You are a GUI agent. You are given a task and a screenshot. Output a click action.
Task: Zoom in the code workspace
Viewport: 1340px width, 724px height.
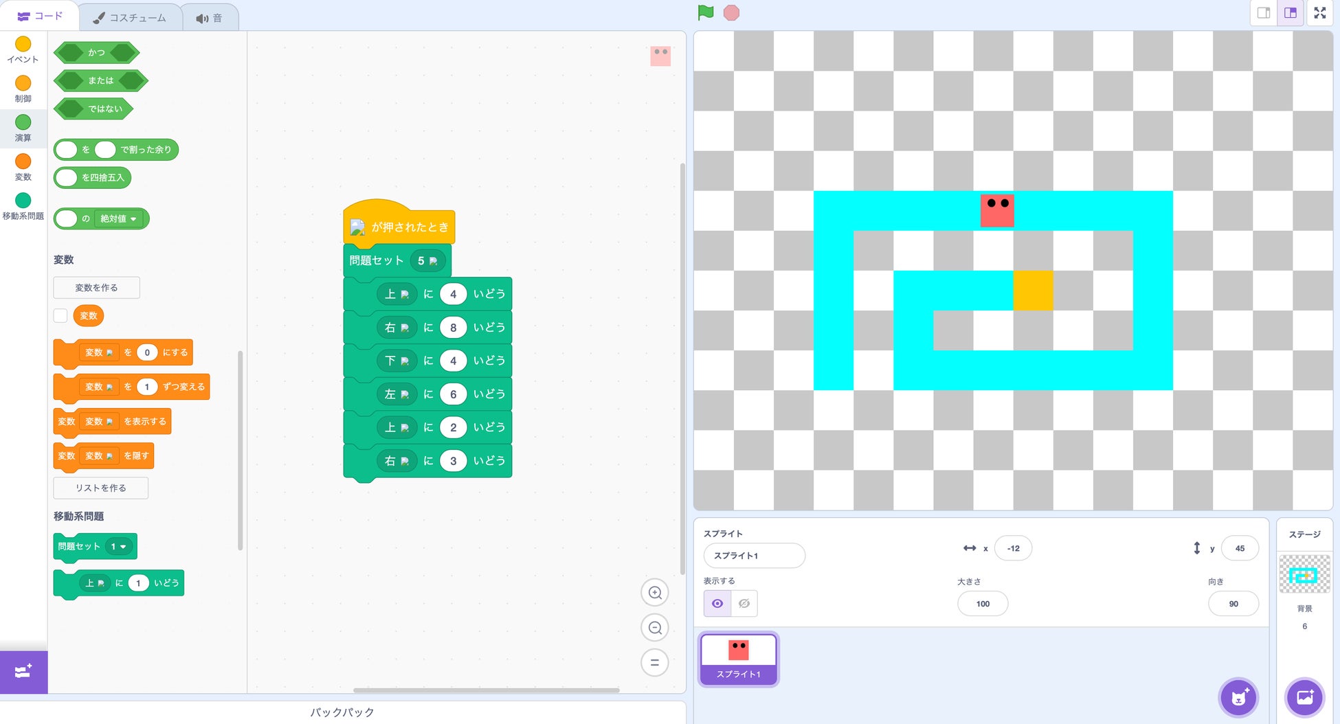tap(655, 593)
